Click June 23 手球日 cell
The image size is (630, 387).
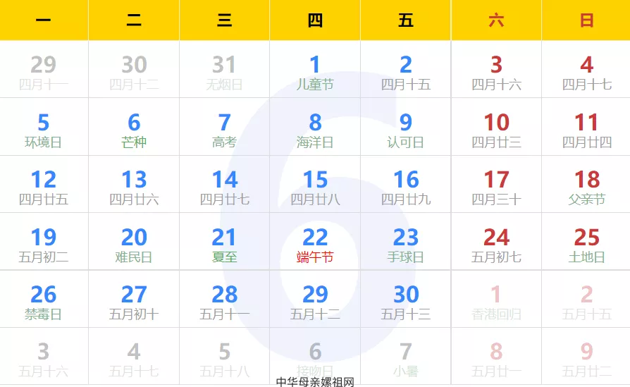coord(406,242)
